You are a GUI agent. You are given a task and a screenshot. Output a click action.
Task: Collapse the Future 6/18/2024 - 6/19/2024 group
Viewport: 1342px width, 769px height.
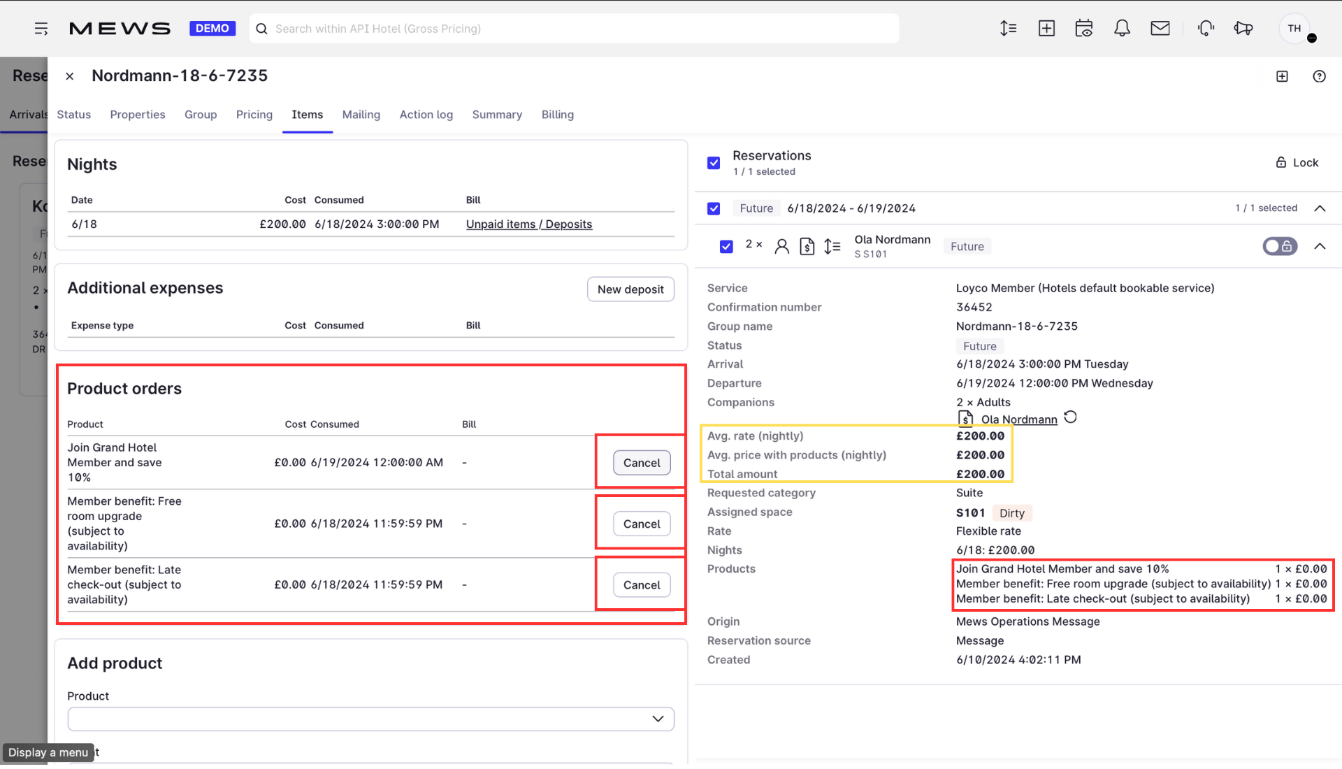1320,208
